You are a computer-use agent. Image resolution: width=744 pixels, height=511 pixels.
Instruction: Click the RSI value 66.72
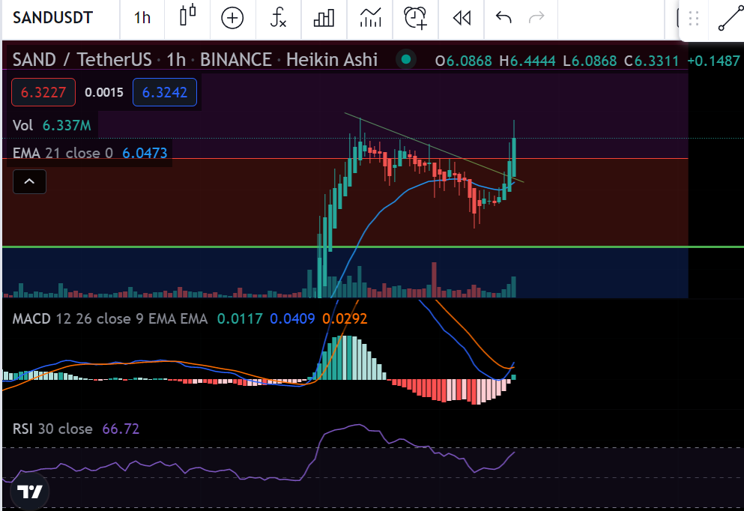[121, 429]
